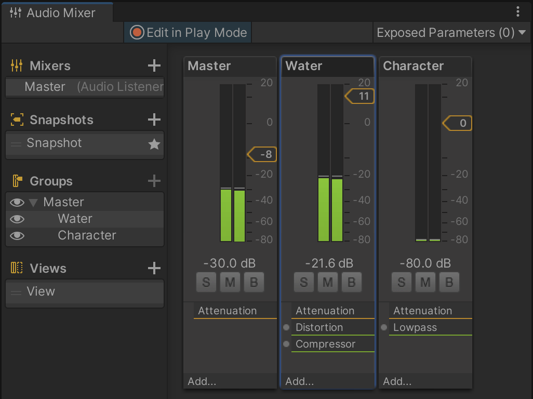Viewport: 533px width, 399px height.
Task: Bypass effects on Character group
Action: (449, 283)
